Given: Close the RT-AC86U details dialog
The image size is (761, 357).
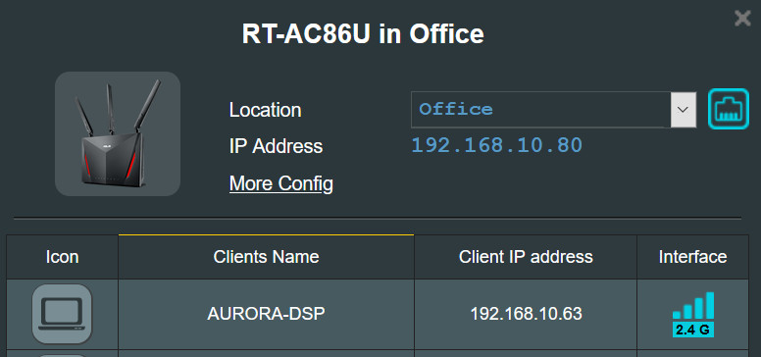Looking at the screenshot, I should (742, 19).
